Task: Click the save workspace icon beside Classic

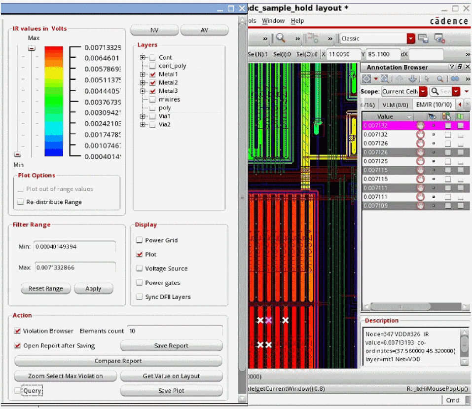Action: tap(423, 38)
